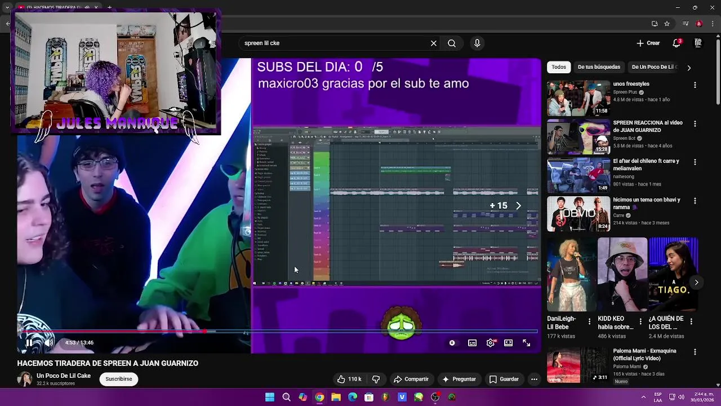Open 'unos freestyles' video thumbnail

[578, 98]
